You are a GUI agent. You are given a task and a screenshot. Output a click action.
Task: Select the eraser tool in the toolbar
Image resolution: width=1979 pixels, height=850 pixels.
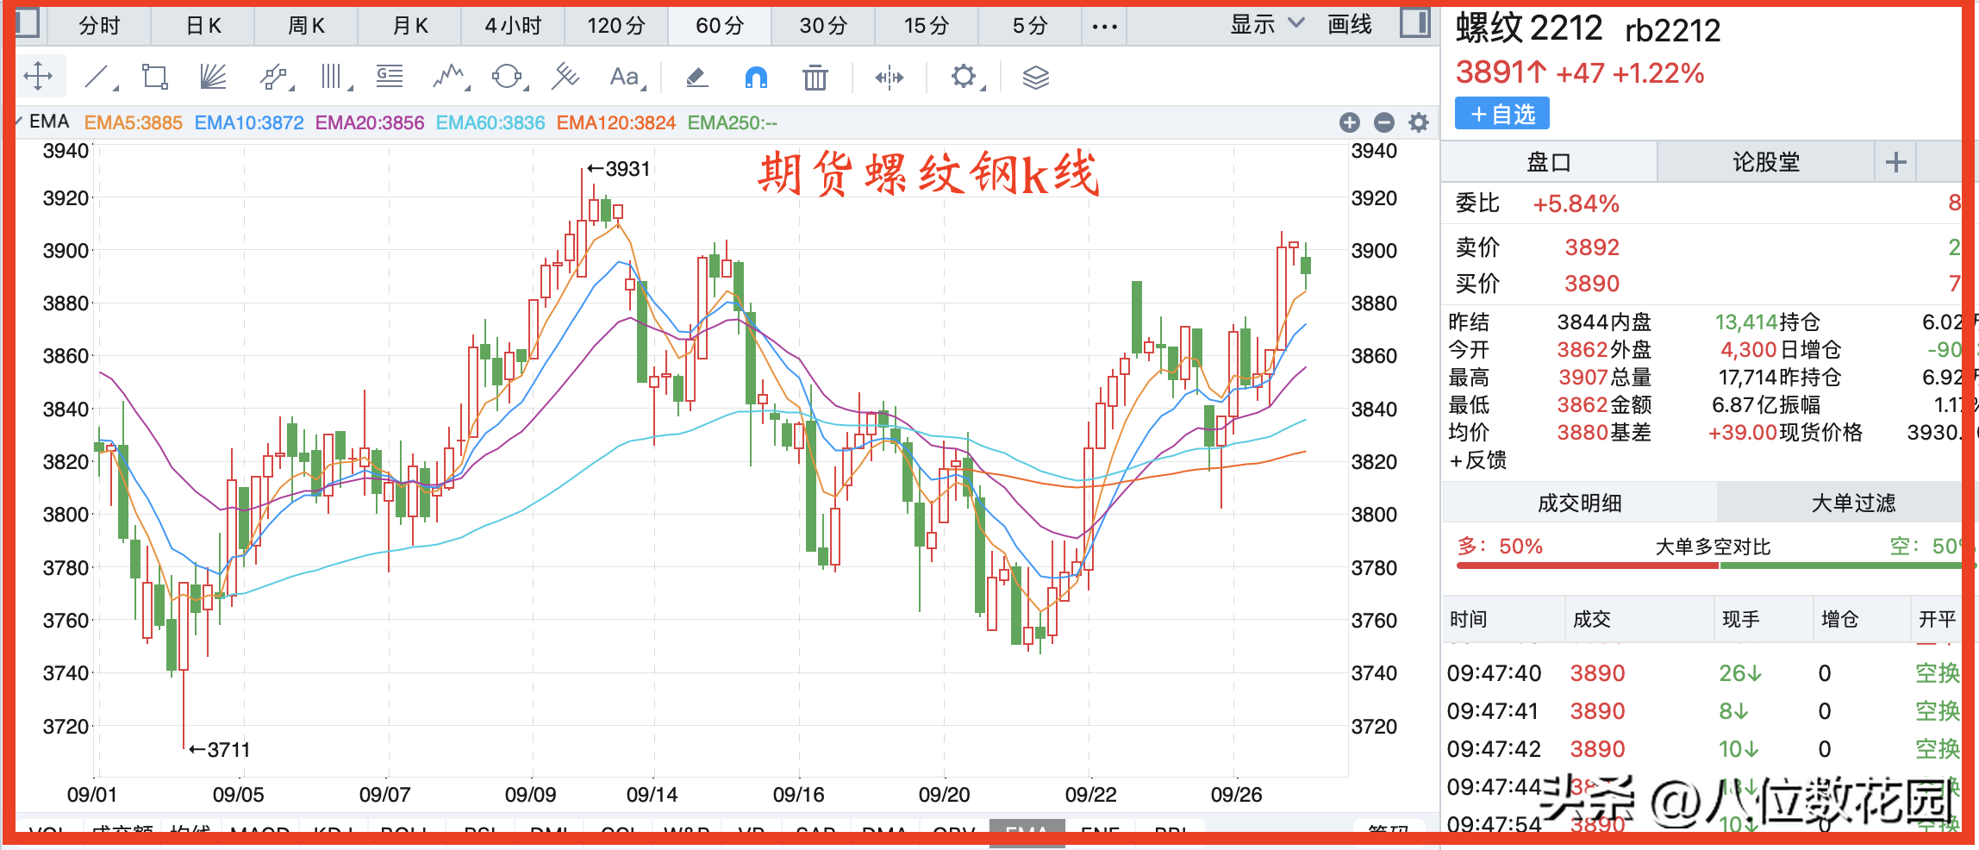pyautogui.click(x=696, y=78)
